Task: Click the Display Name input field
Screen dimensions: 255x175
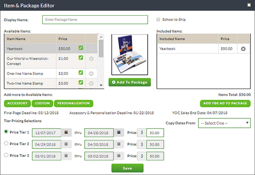Action: point(95,20)
